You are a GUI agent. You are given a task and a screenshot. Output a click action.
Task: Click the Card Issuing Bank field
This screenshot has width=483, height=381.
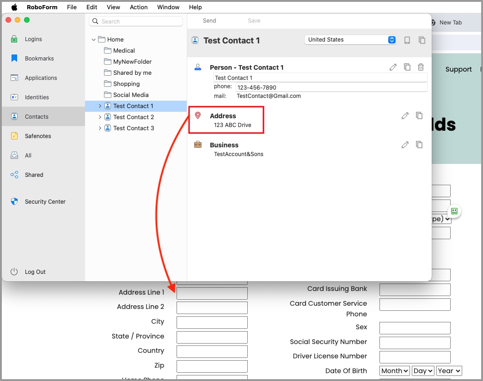[x=415, y=290]
